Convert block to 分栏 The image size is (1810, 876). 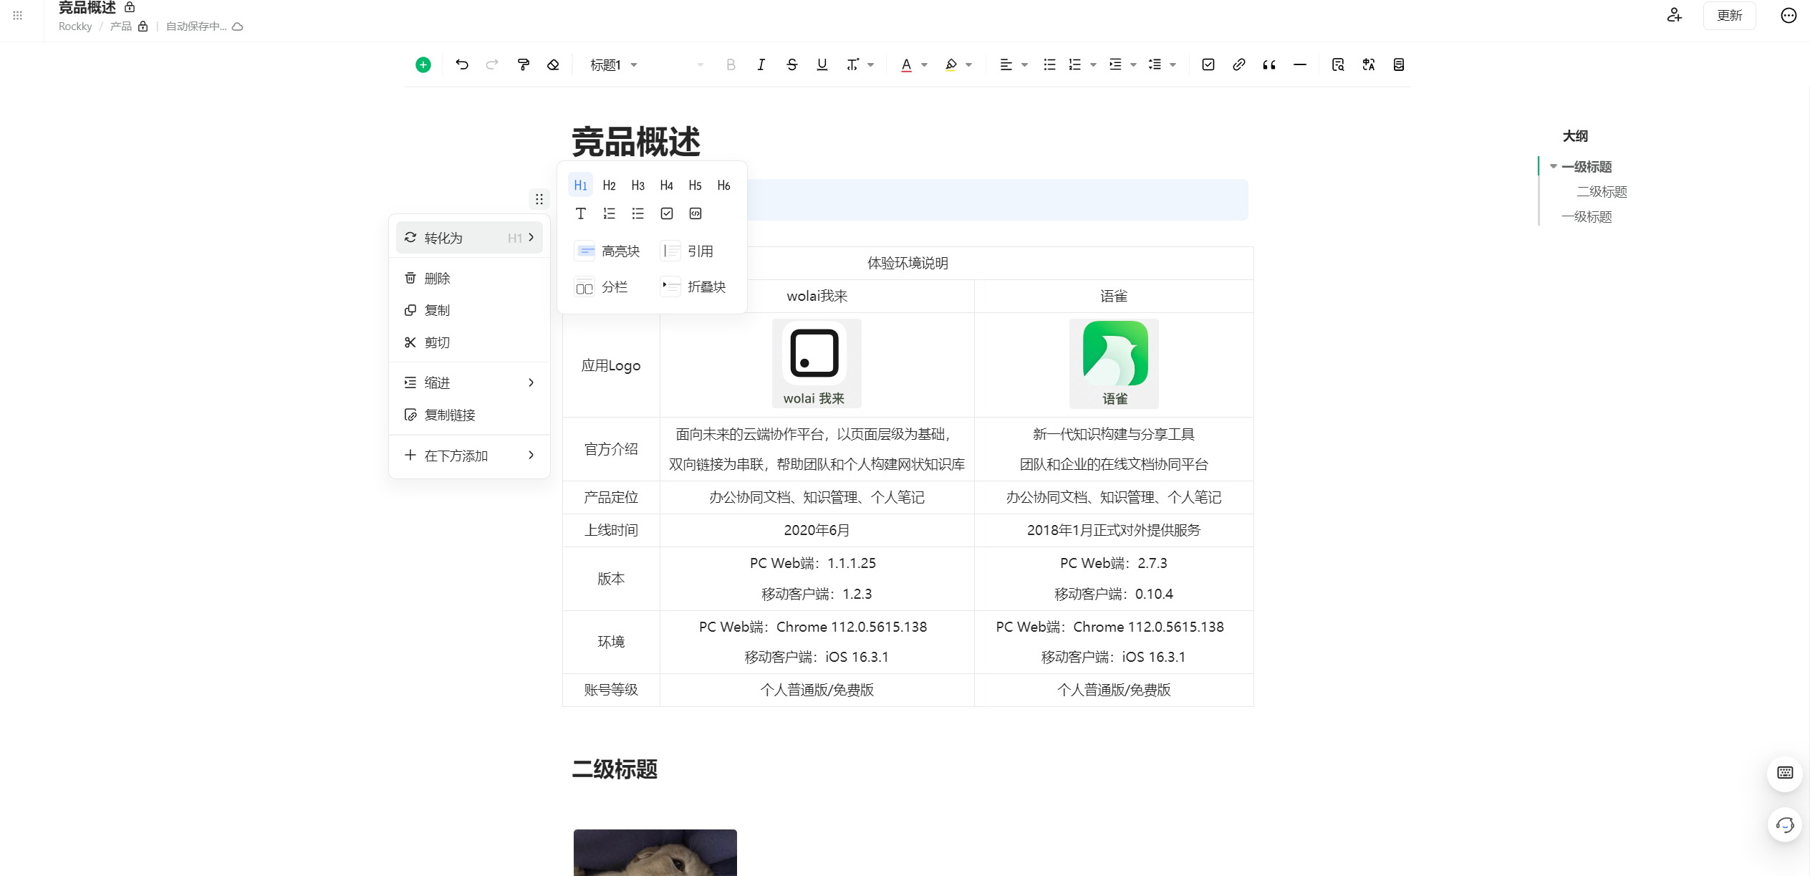click(x=602, y=287)
